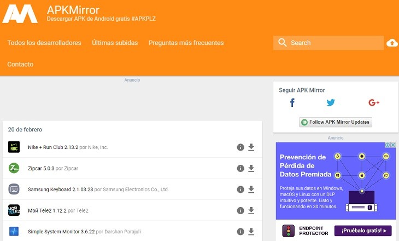This screenshot has width=399, height=241.
Task: Show info for Nike + Run Club
Action: 240,147
